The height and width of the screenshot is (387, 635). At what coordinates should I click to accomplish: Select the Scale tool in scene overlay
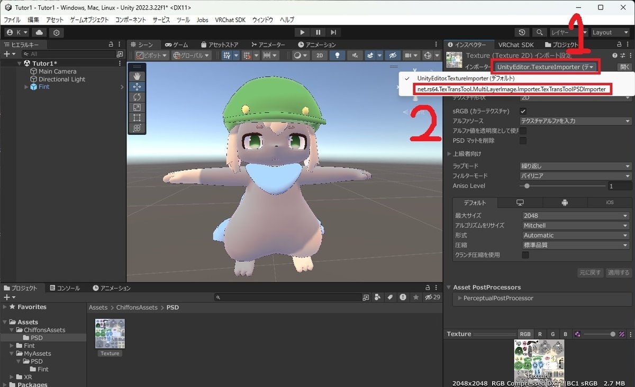coord(137,107)
